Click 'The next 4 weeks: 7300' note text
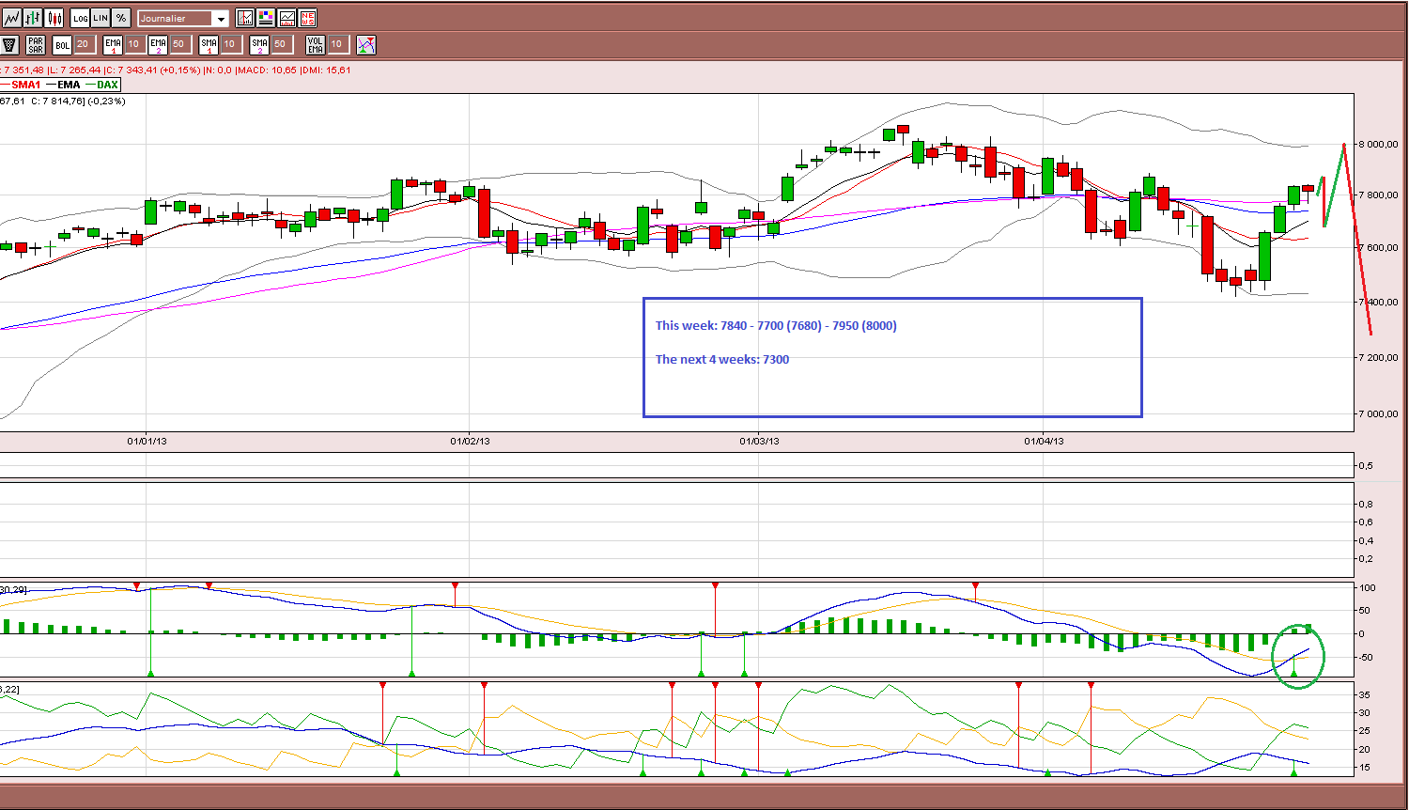This screenshot has width=1409, height=810. click(x=722, y=360)
